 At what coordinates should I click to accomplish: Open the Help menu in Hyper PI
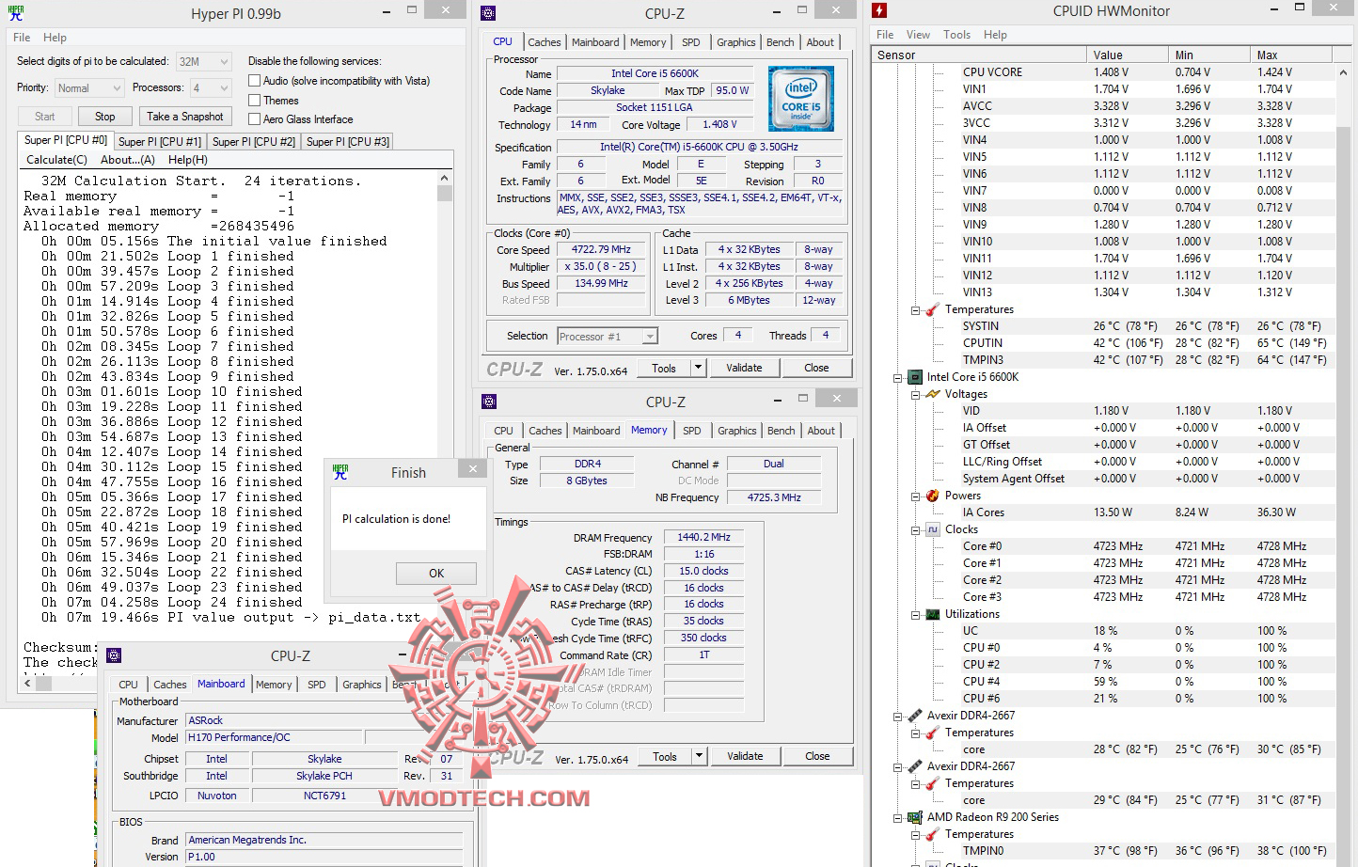pyautogui.click(x=55, y=38)
